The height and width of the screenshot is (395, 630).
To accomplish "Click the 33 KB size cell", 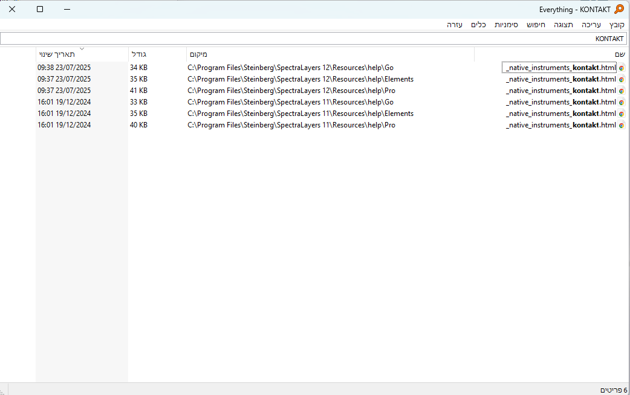I will [138, 102].
